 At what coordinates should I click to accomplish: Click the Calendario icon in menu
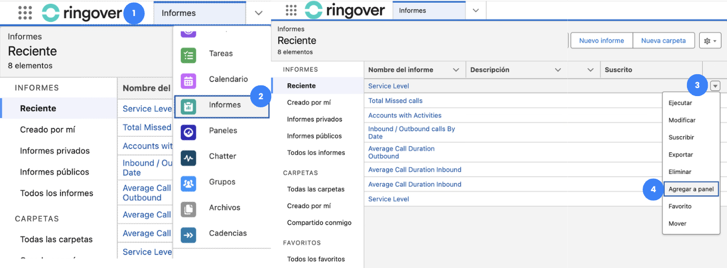(188, 80)
